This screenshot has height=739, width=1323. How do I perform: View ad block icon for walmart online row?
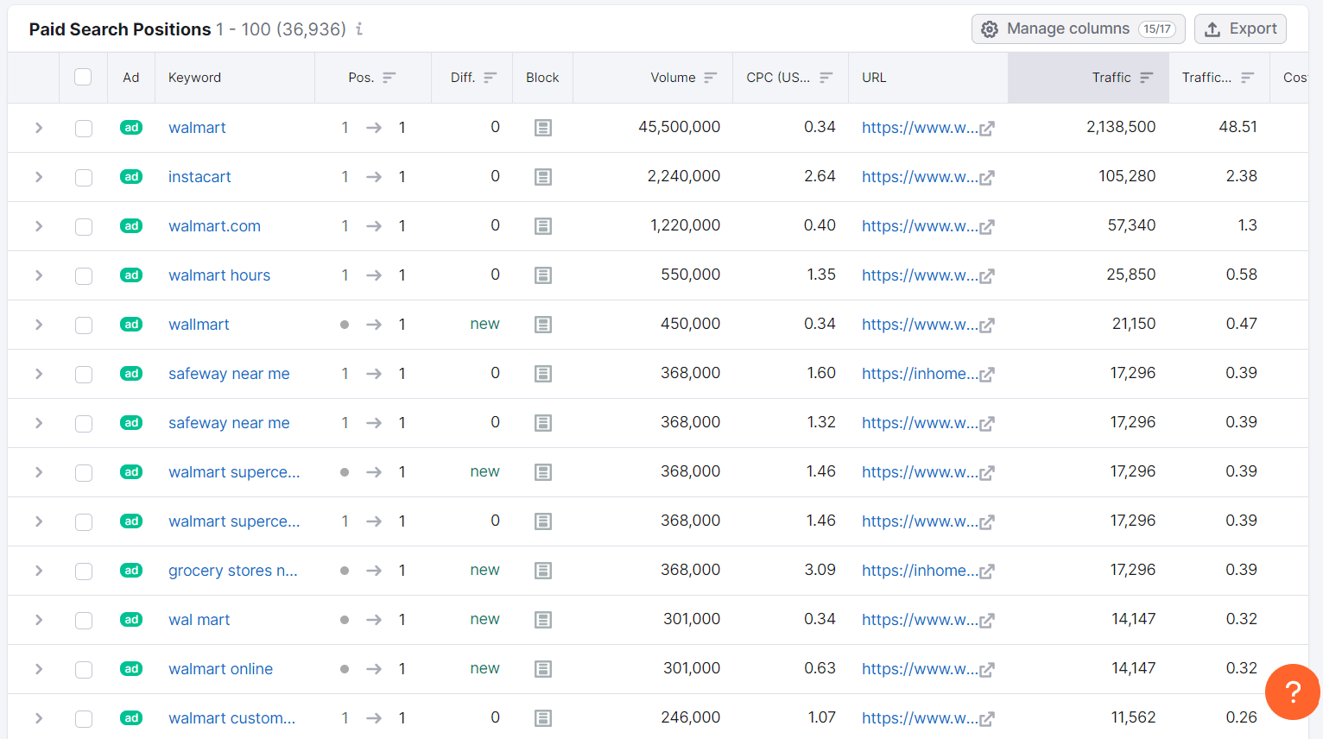tap(543, 669)
